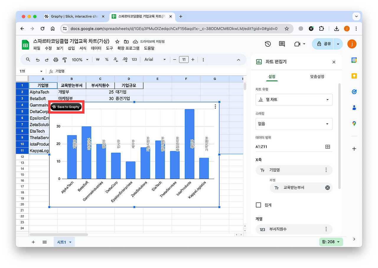Image resolution: width=378 pixels, height=268 pixels.
Task: Click the data range A1:Z11 field
Action: click(x=294, y=147)
